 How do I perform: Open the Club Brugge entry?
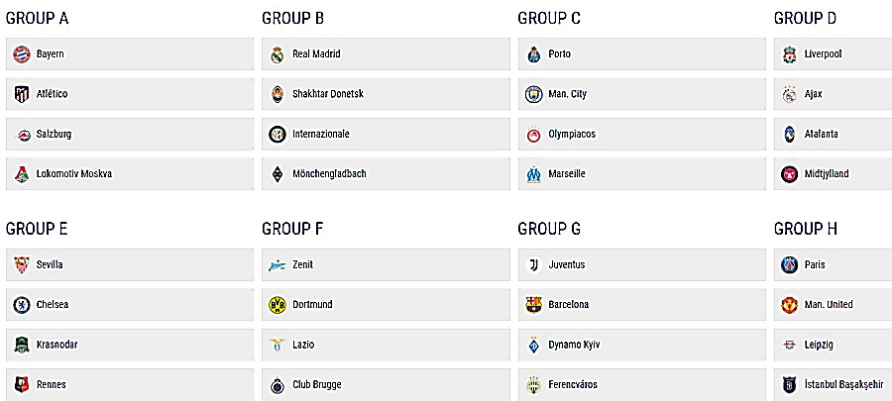(x=386, y=385)
